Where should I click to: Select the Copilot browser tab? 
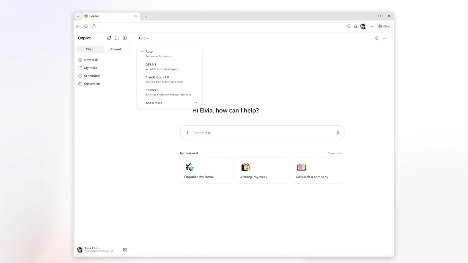(111, 16)
